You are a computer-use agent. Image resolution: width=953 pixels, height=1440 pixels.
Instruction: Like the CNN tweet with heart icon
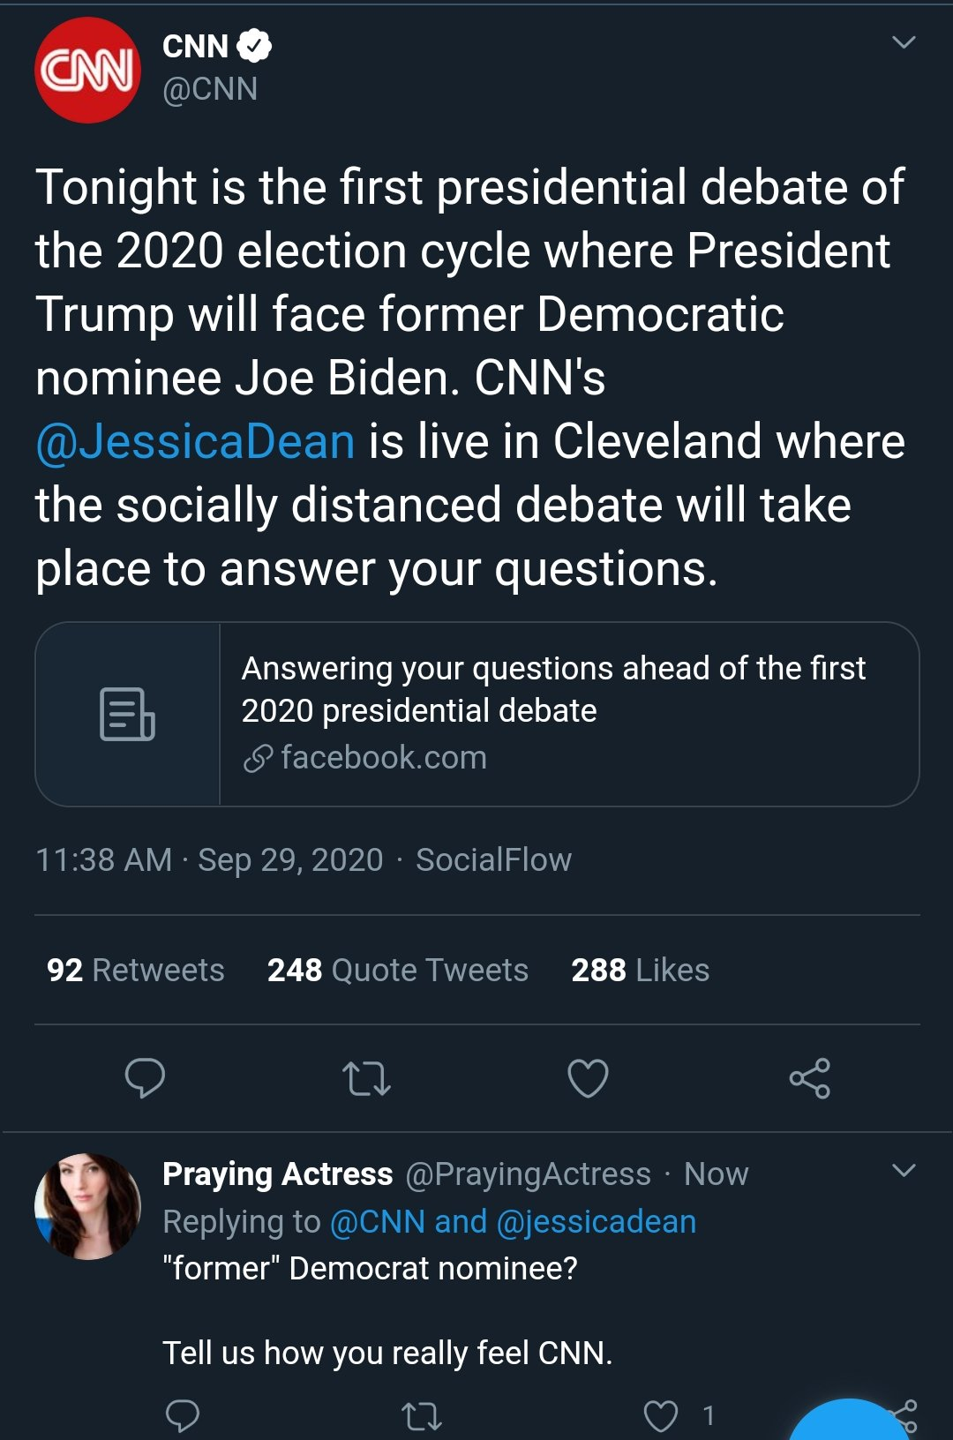[588, 1077]
